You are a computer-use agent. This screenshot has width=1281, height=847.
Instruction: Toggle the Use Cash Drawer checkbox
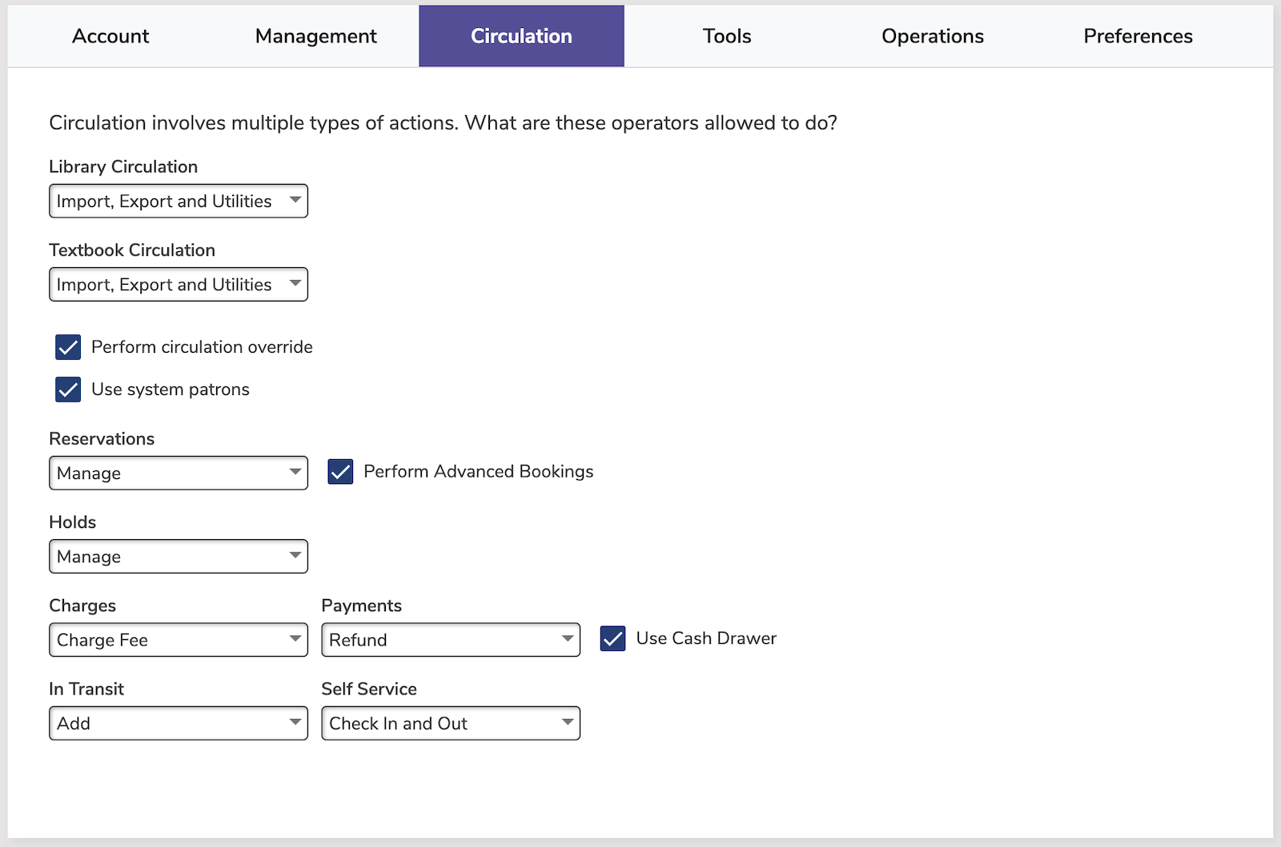[612, 638]
